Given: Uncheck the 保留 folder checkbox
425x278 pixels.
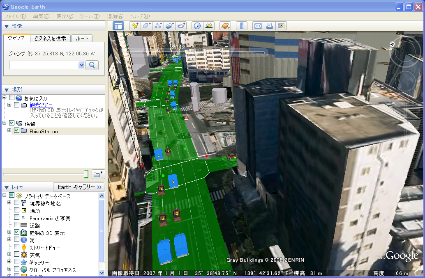Looking at the screenshot, I should pos(12,123).
